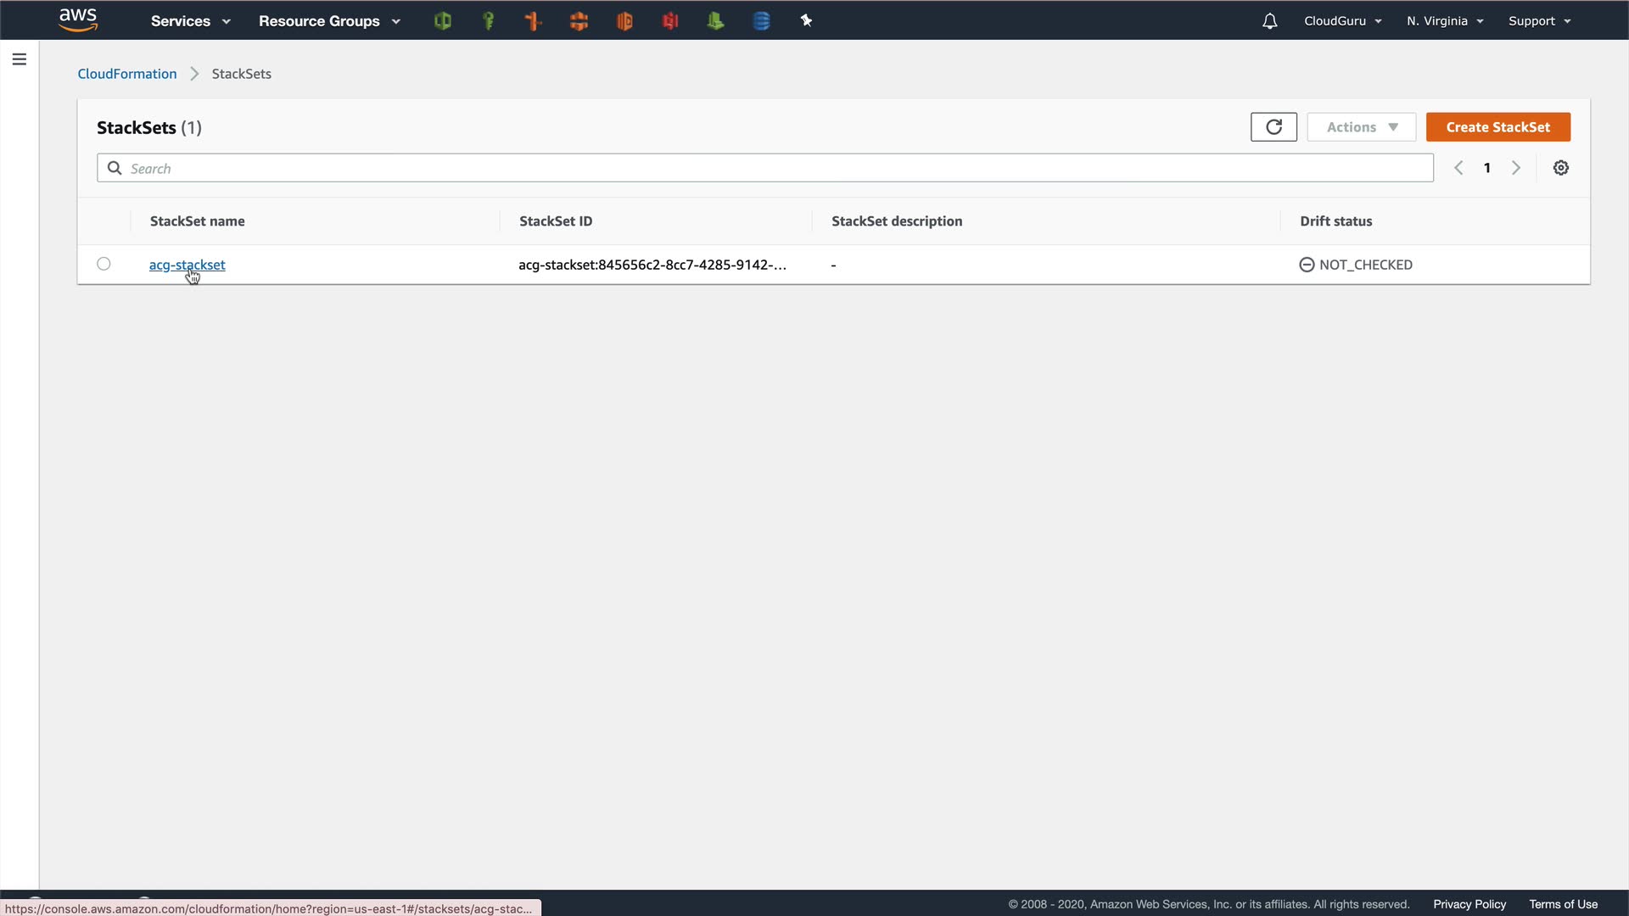This screenshot has height=916, width=1629.
Task: Open the acg-stackset link
Action: [x=187, y=265]
